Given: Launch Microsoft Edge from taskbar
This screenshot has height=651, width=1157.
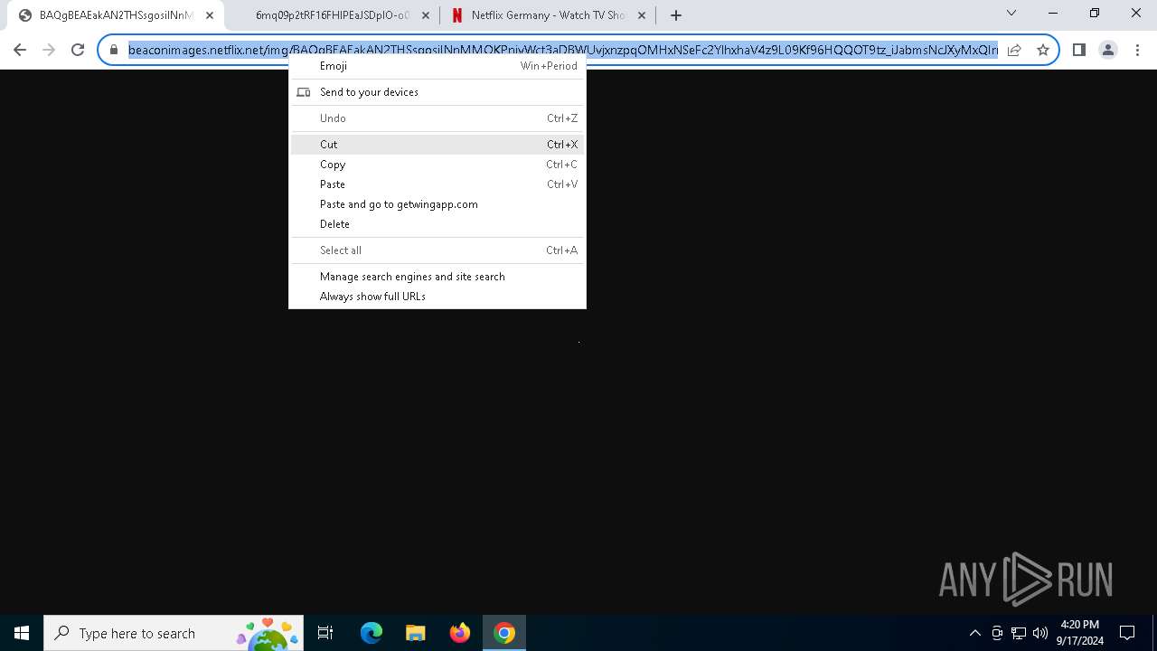Looking at the screenshot, I should tap(372, 633).
